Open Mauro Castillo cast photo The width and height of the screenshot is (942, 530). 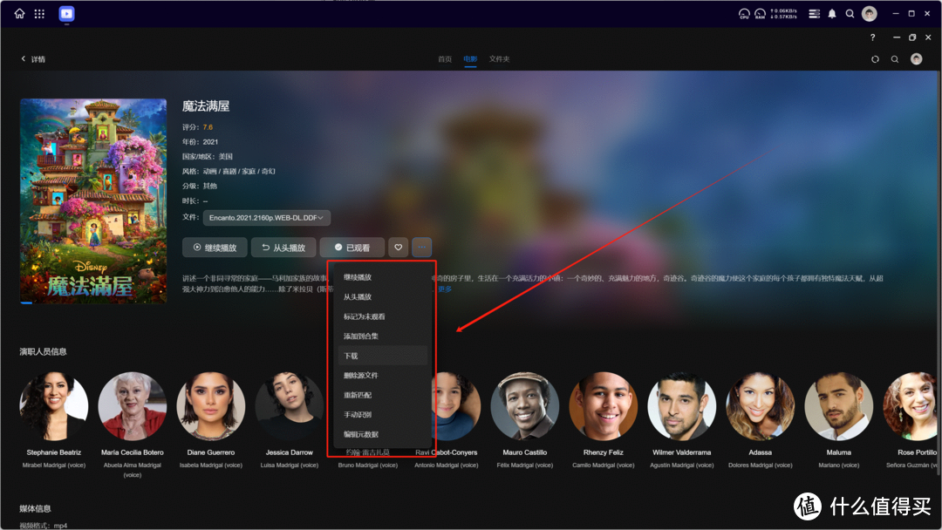[x=525, y=406]
